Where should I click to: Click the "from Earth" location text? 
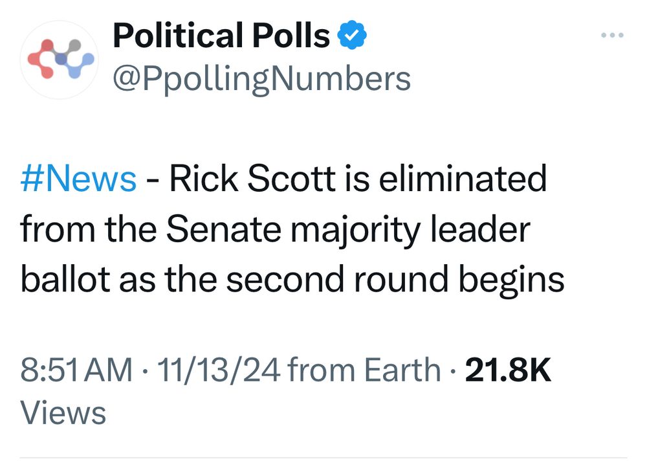click(x=364, y=371)
